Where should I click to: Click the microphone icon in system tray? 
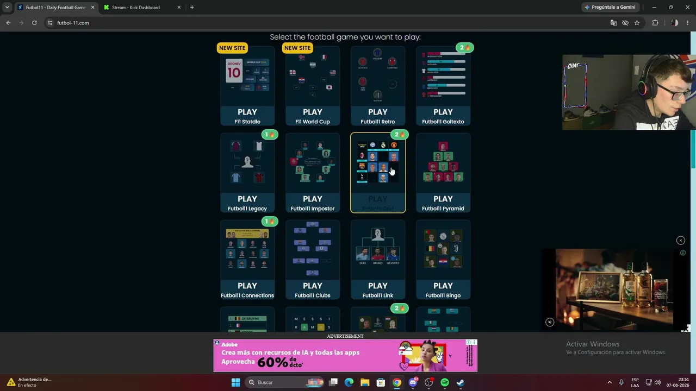click(621, 382)
